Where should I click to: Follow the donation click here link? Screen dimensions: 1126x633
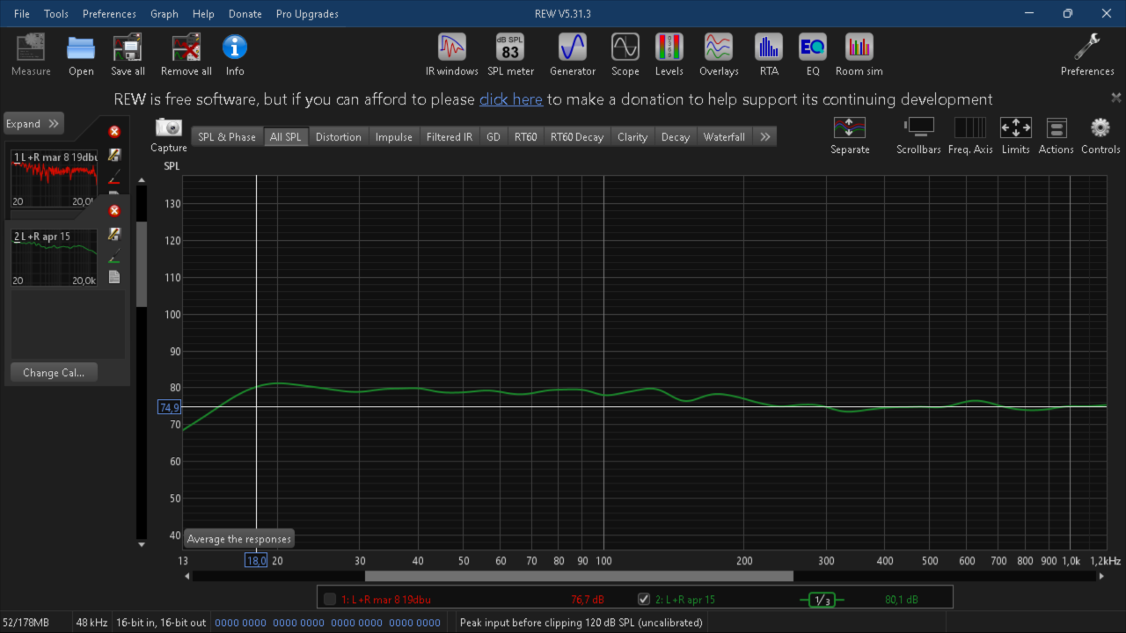coord(511,99)
